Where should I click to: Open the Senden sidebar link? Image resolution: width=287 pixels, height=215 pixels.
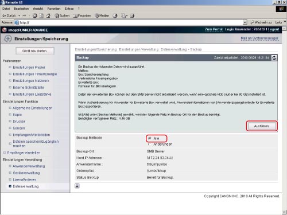(x=19, y=128)
